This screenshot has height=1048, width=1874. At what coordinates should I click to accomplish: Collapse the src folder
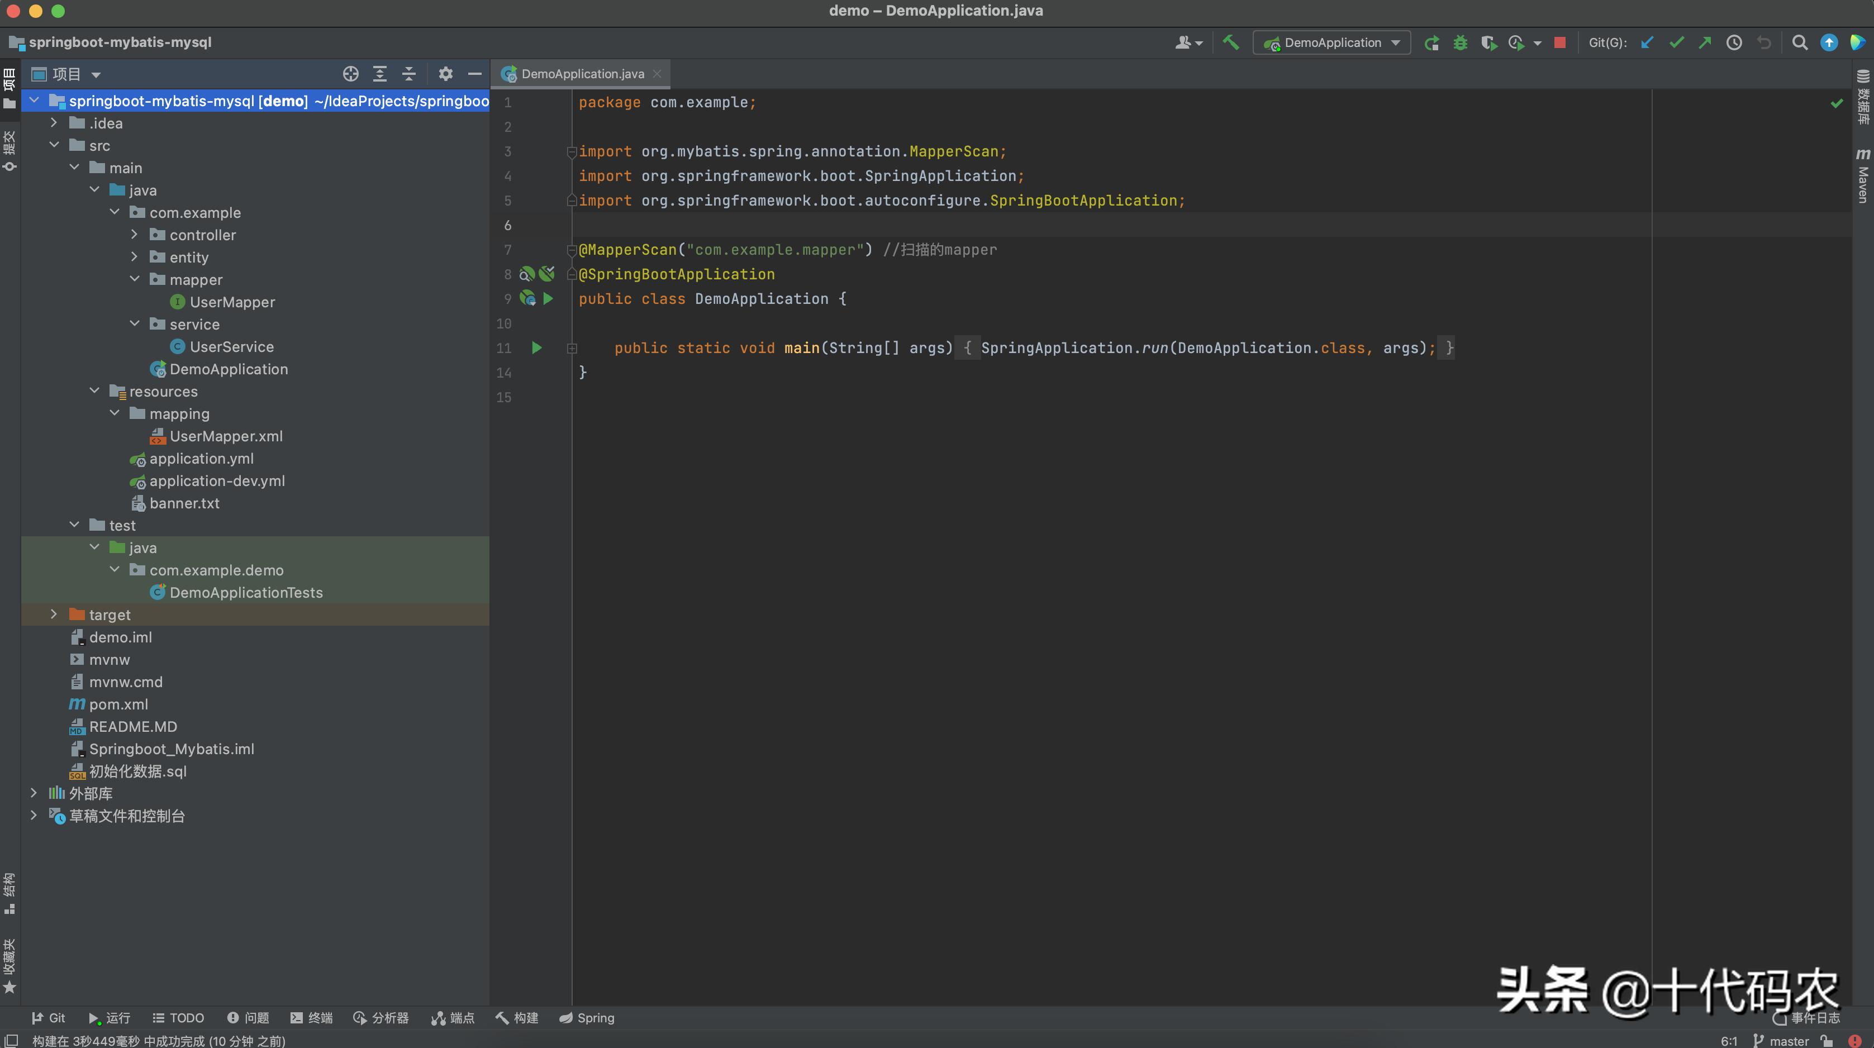click(x=54, y=145)
